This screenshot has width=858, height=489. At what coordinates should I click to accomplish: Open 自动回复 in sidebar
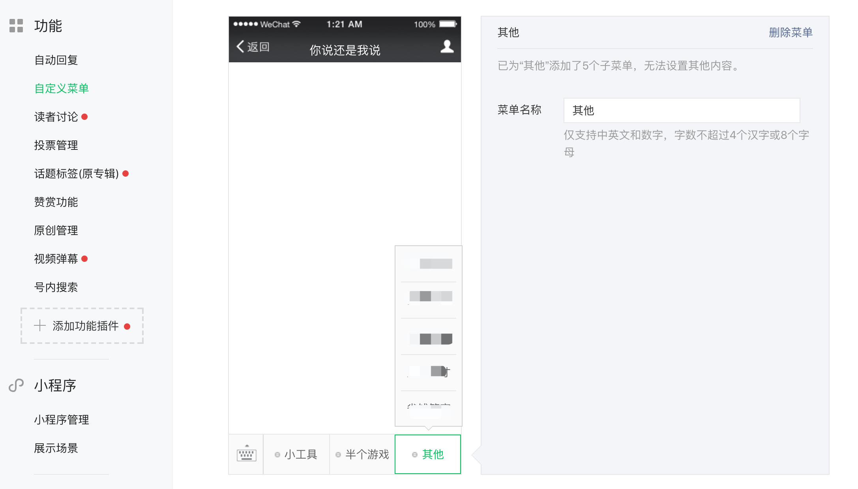pyautogui.click(x=56, y=60)
